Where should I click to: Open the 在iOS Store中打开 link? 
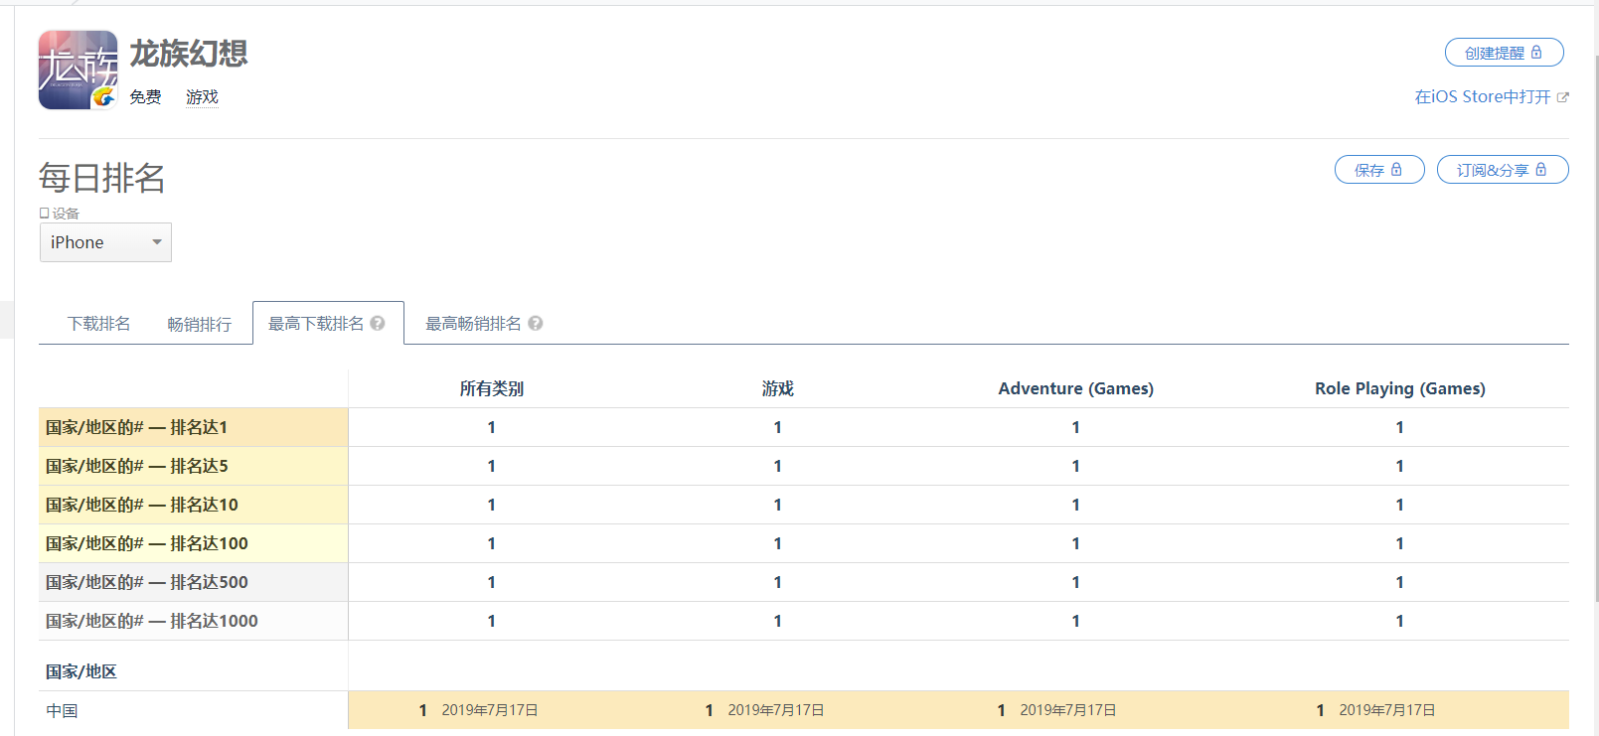pos(1483,97)
